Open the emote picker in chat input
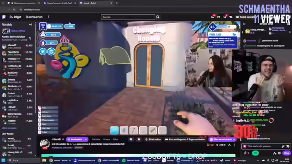Image resolution: width=292 pixels, height=164 pixels. click(288, 146)
